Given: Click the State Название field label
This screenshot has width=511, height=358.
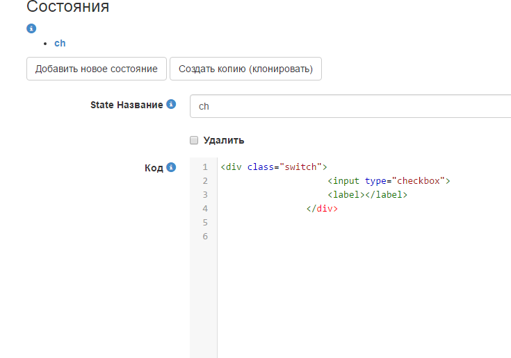Looking at the screenshot, I should click(127, 105).
